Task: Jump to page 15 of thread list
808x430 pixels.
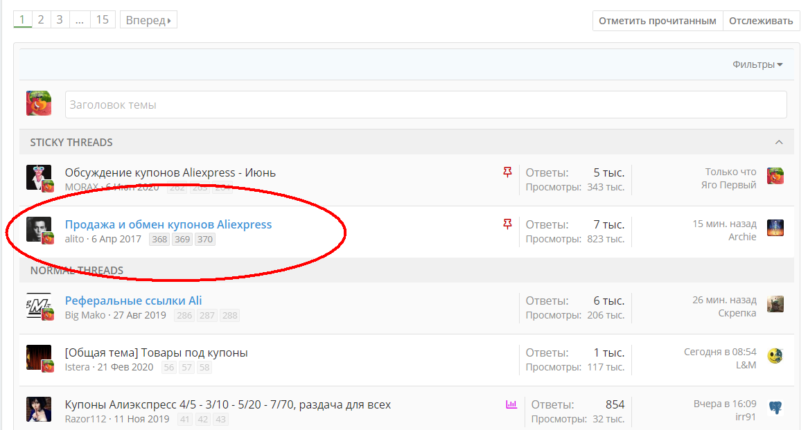Action: (x=103, y=19)
